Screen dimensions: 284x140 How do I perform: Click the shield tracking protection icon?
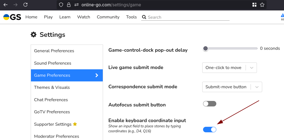tap(61, 5)
